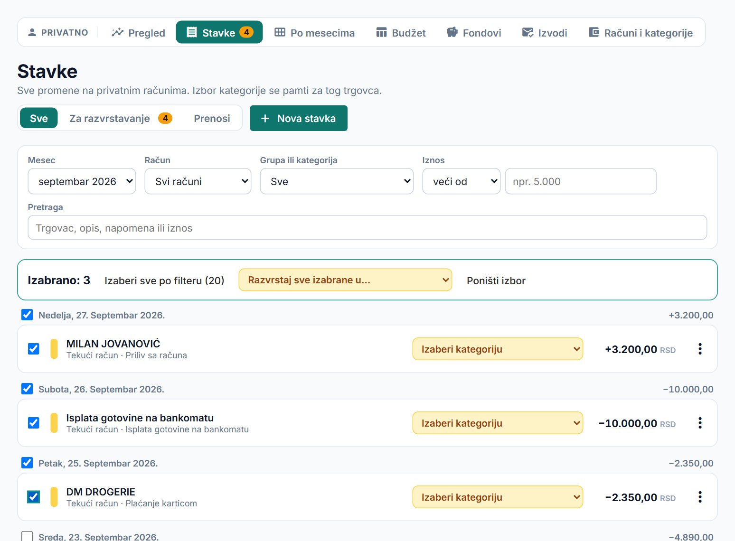Select the Sve filter tab
Screen dimensions: 735x541
(39, 118)
